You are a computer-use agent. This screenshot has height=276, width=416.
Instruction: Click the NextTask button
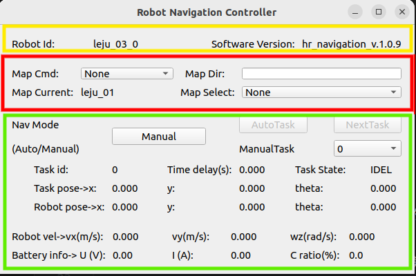367,125
